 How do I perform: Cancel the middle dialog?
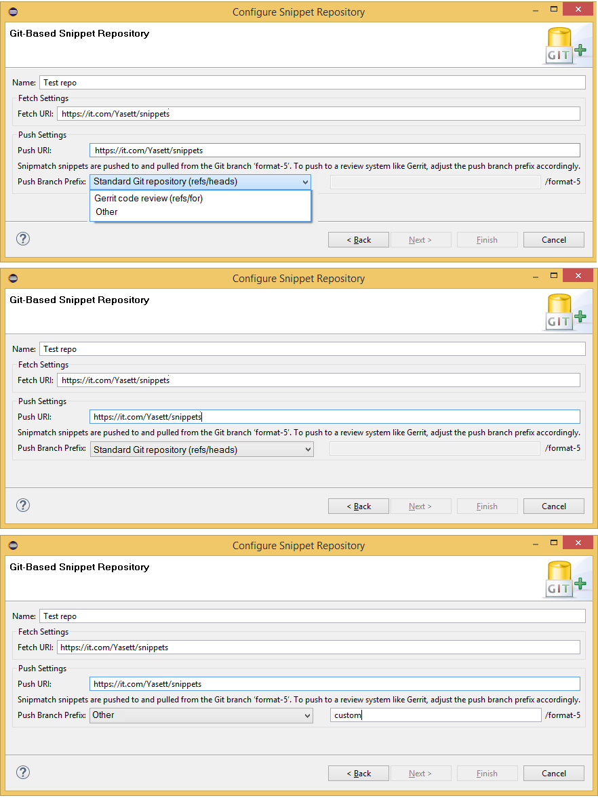pyautogui.click(x=554, y=506)
